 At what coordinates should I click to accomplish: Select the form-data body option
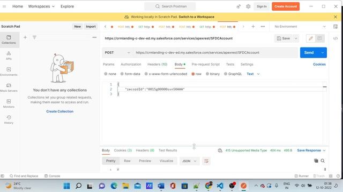coord(130,74)
